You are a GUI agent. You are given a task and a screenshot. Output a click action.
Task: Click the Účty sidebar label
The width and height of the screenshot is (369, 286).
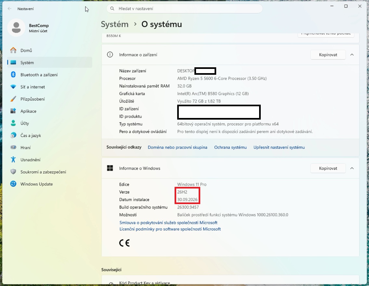point(24,123)
